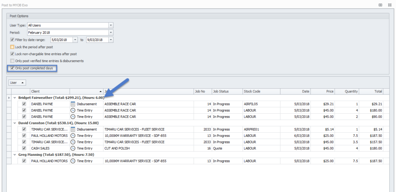Toggle Lock non-chargable time entries after post
Screen dimensions: 396x192
click(x=12, y=54)
